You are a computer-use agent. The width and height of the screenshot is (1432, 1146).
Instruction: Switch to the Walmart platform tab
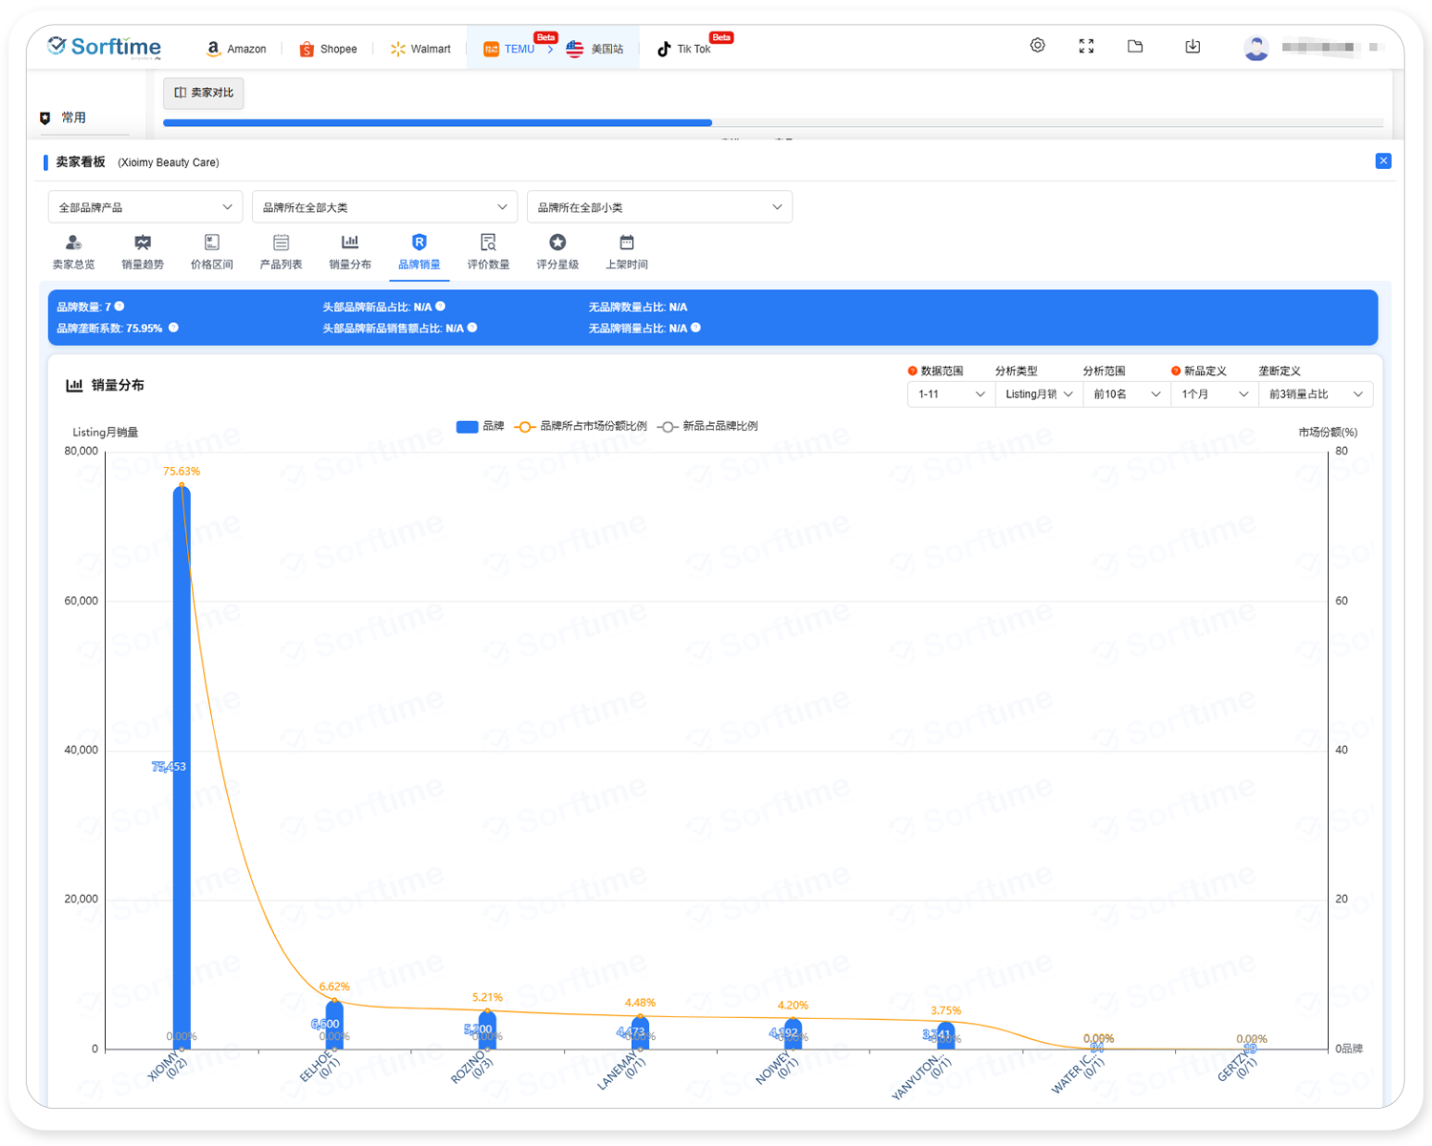[x=420, y=49]
